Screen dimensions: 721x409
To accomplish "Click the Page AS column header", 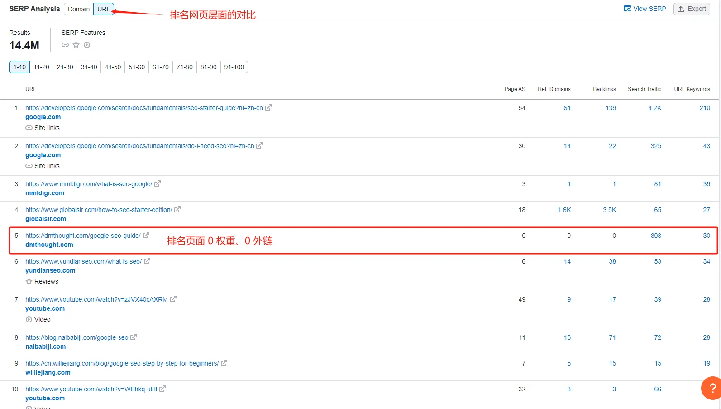I will 515,89.
